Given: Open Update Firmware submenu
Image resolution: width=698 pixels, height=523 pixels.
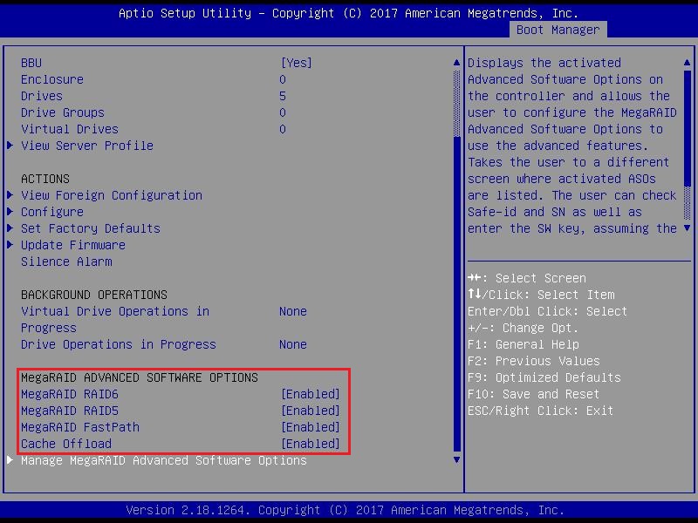Looking at the screenshot, I should pyautogui.click(x=72, y=245).
